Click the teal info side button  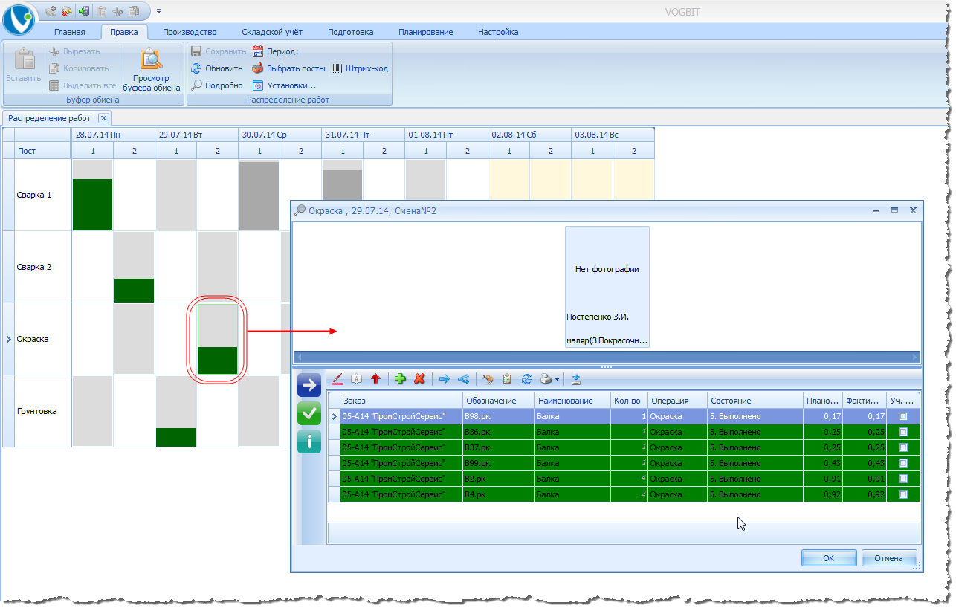click(x=309, y=442)
